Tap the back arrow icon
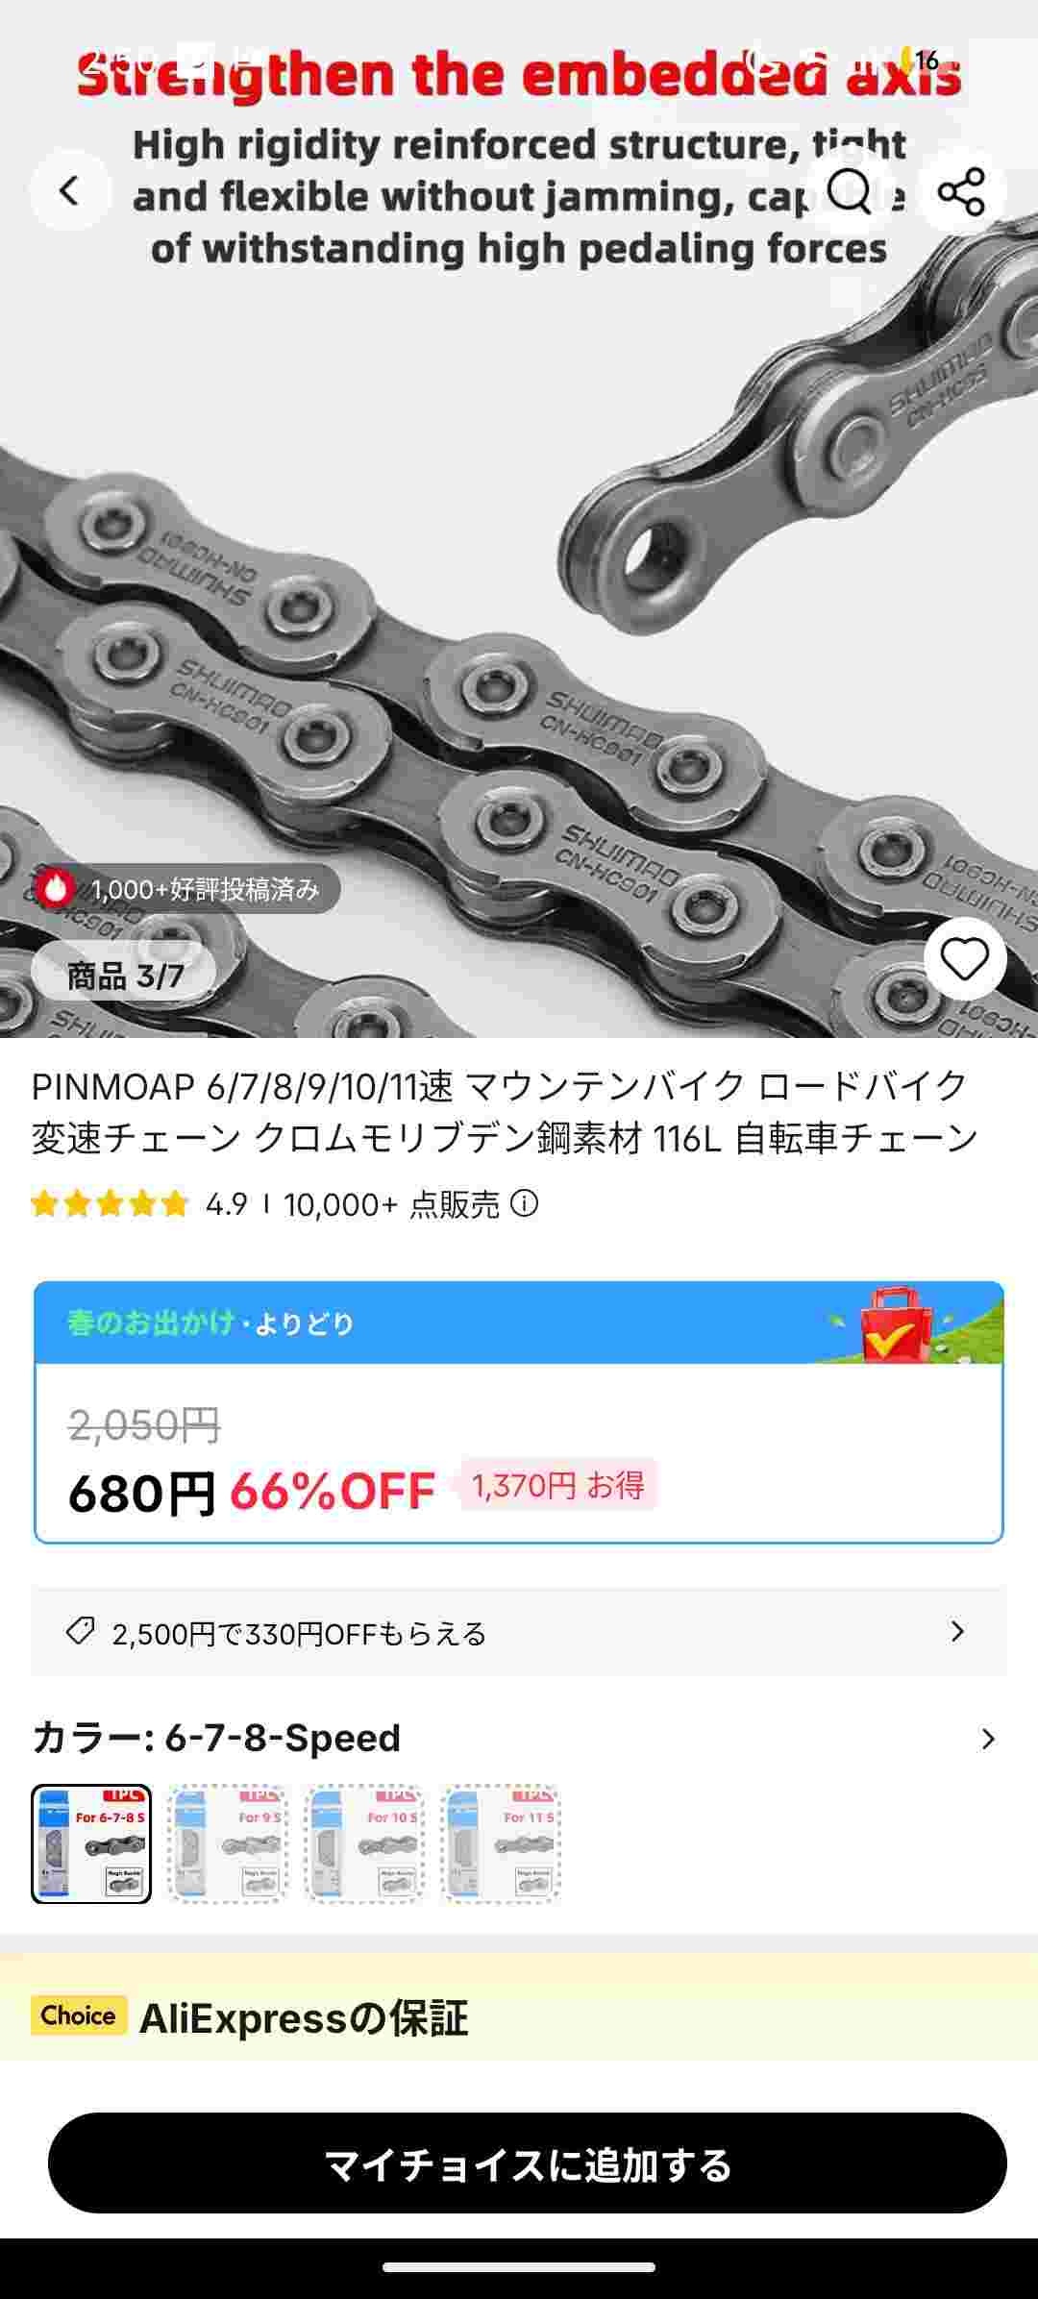Viewport: 1038px width, 2299px height. click(69, 190)
